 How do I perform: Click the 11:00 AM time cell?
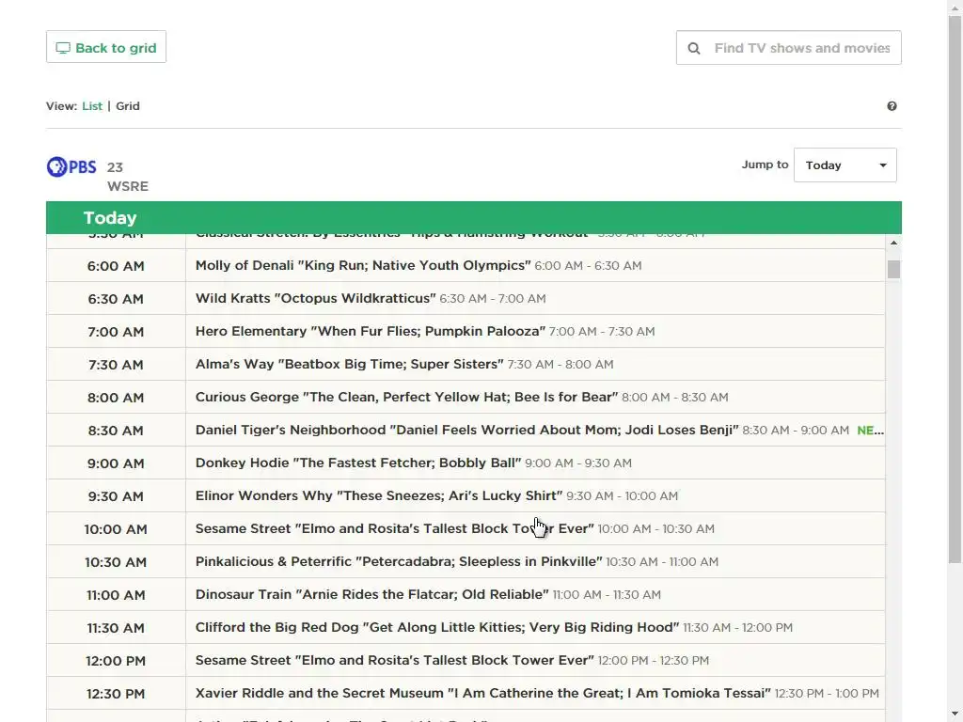pyautogui.click(x=116, y=595)
